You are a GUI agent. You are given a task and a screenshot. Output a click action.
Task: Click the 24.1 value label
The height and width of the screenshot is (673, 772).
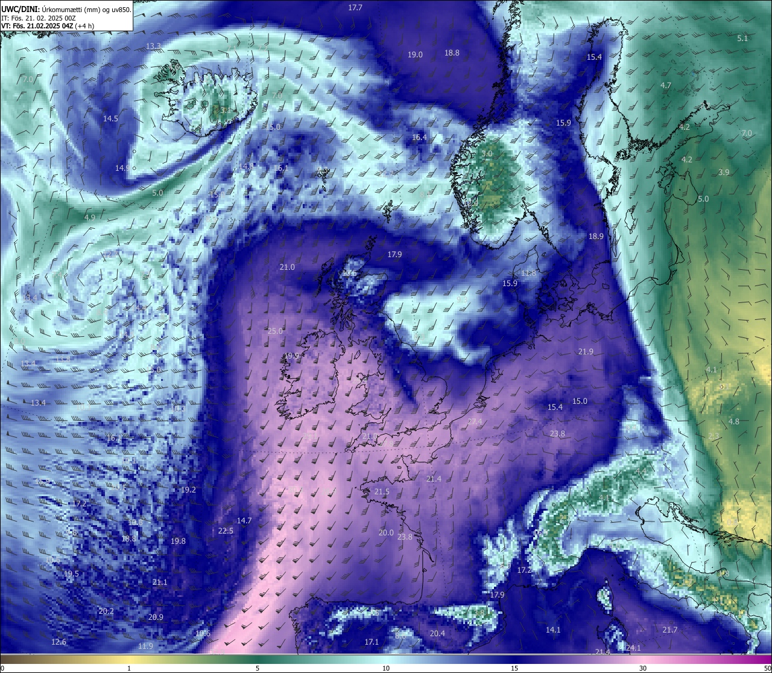pos(633,648)
